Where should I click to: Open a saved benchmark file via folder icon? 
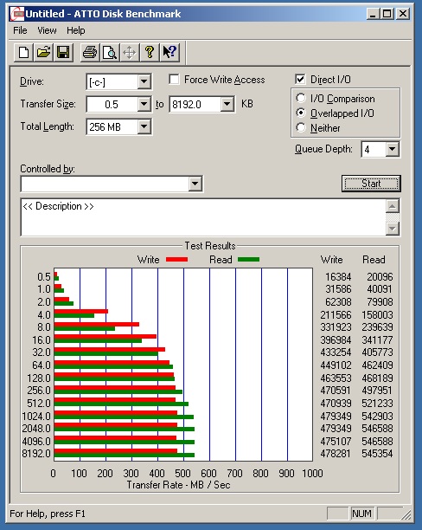(x=43, y=52)
